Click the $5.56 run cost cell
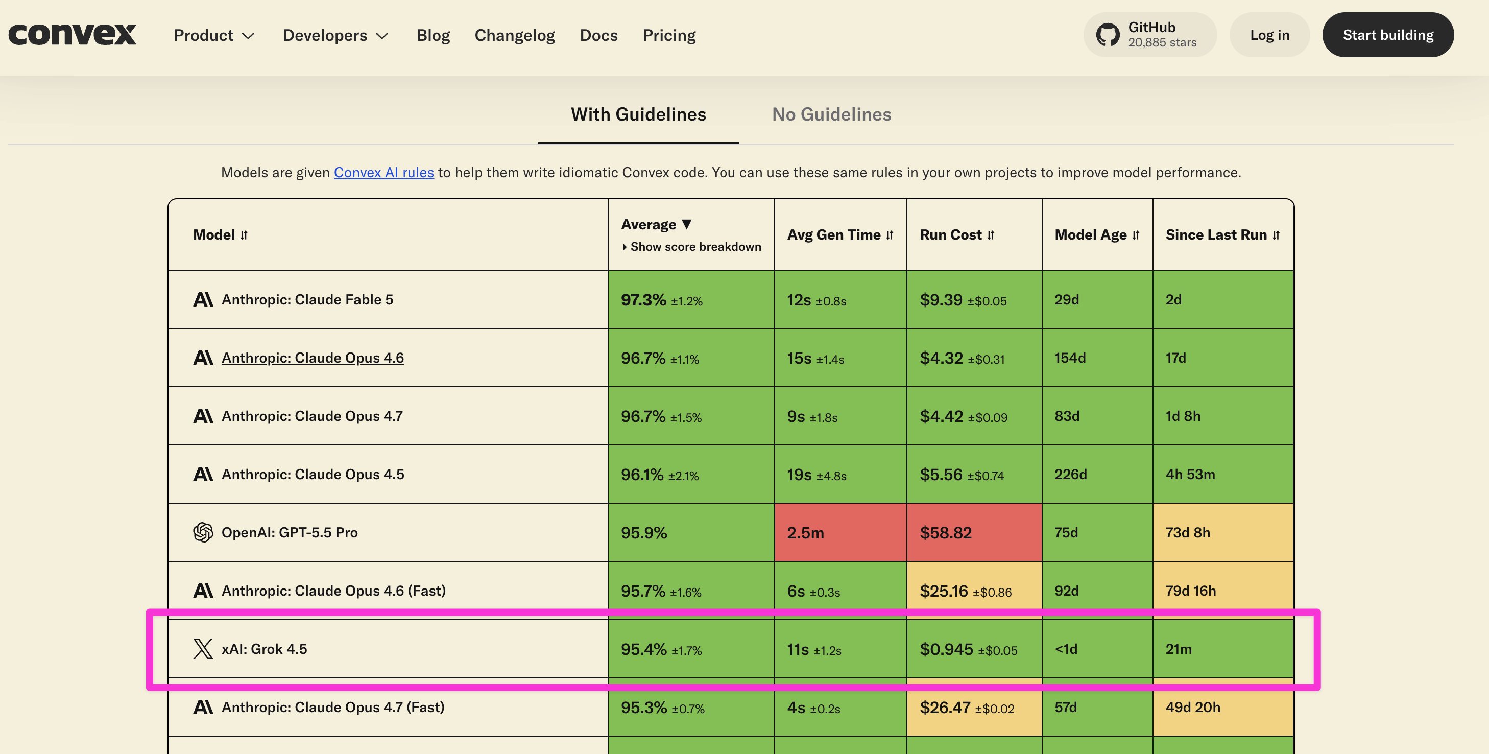Screen dimensions: 1489x754 click(975, 474)
